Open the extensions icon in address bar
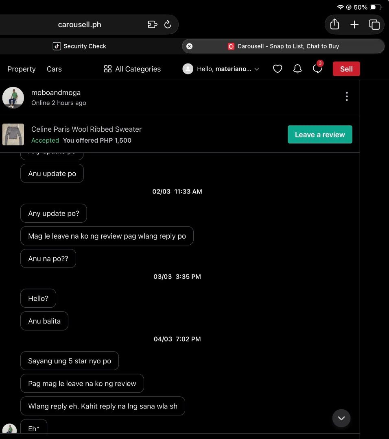The image size is (389, 439). point(153,24)
